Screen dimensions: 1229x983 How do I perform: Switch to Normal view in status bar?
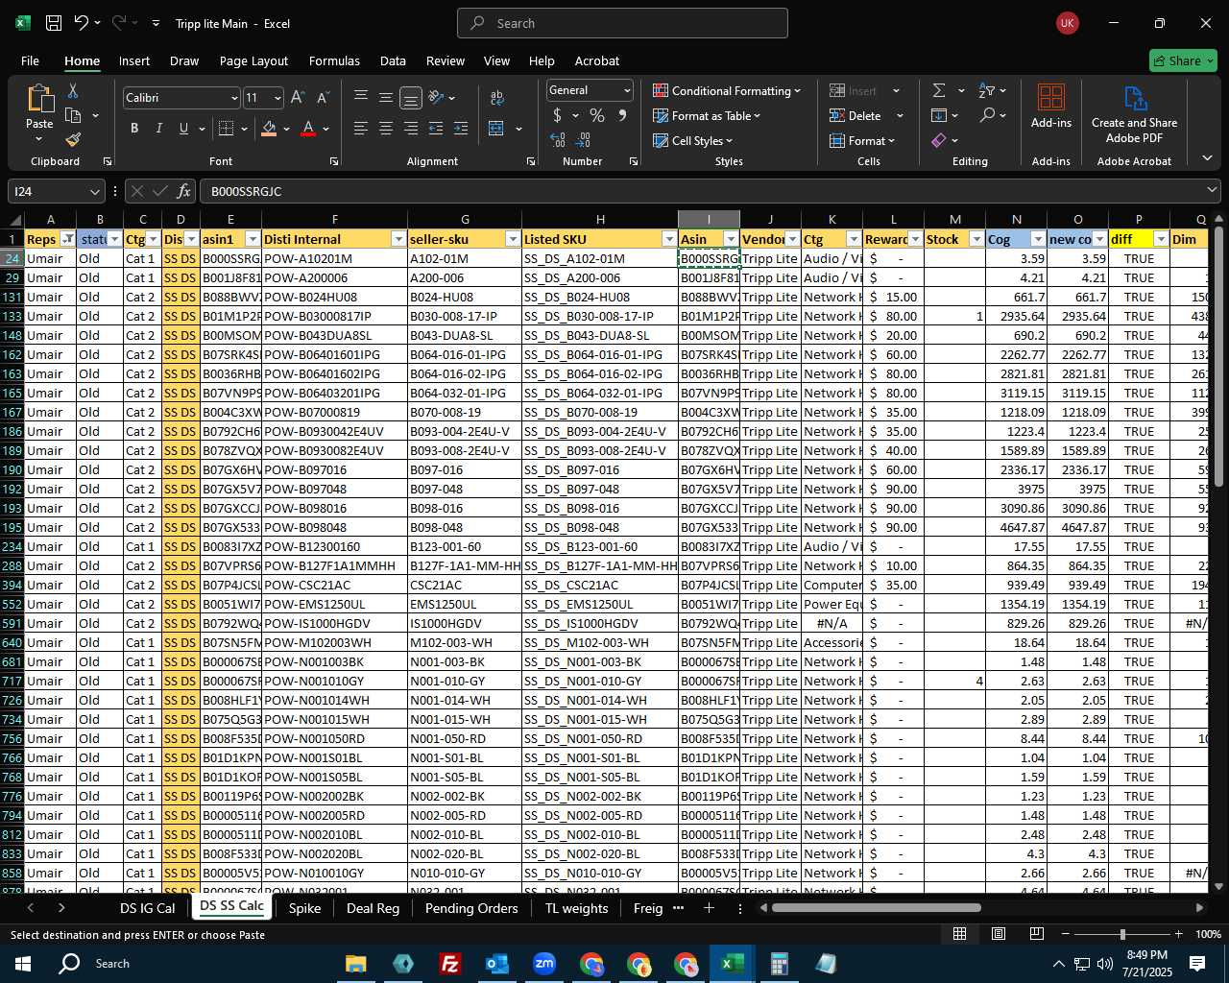(x=959, y=934)
